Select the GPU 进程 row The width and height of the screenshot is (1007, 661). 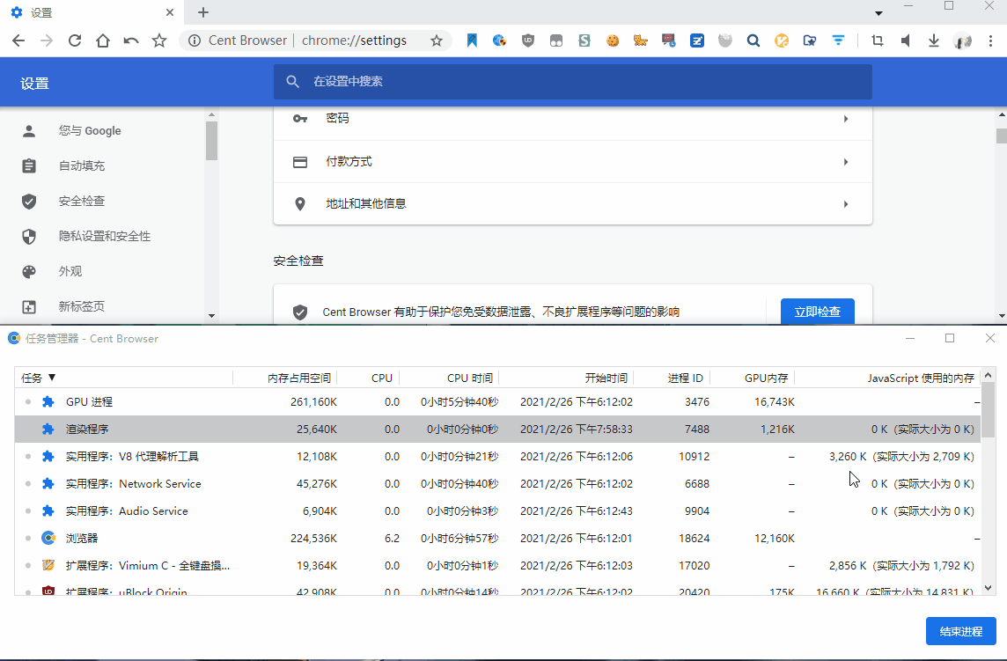click(x=497, y=402)
